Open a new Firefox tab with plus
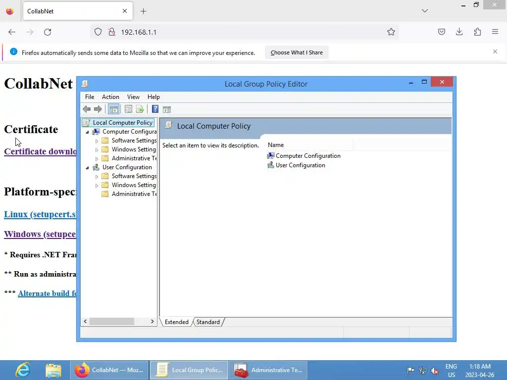507x380 pixels. click(144, 11)
